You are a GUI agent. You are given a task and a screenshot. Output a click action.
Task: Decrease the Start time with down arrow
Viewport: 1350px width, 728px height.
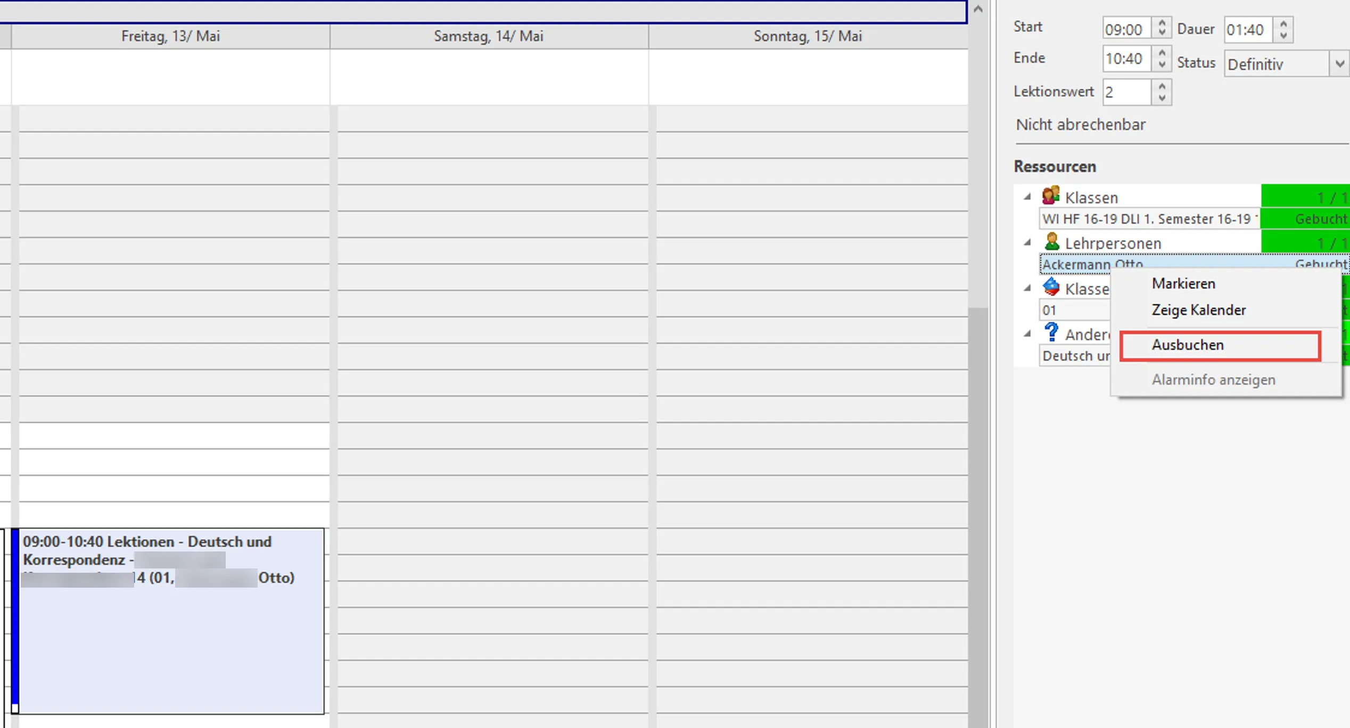point(1162,34)
